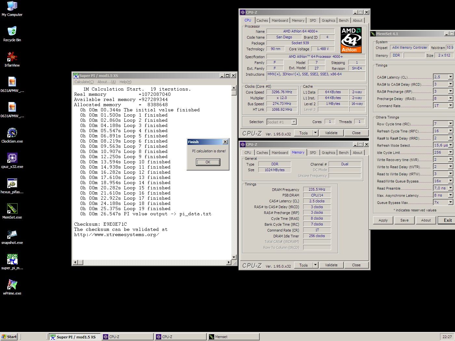Click Super PI vertical scrollbar up arrow
The height and width of the screenshot is (341, 455).
(x=234, y=88)
